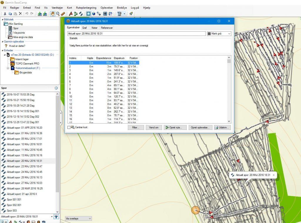Click the toolbar icon with swap arrows
Screen dimensions: 301x223
(111, 14)
